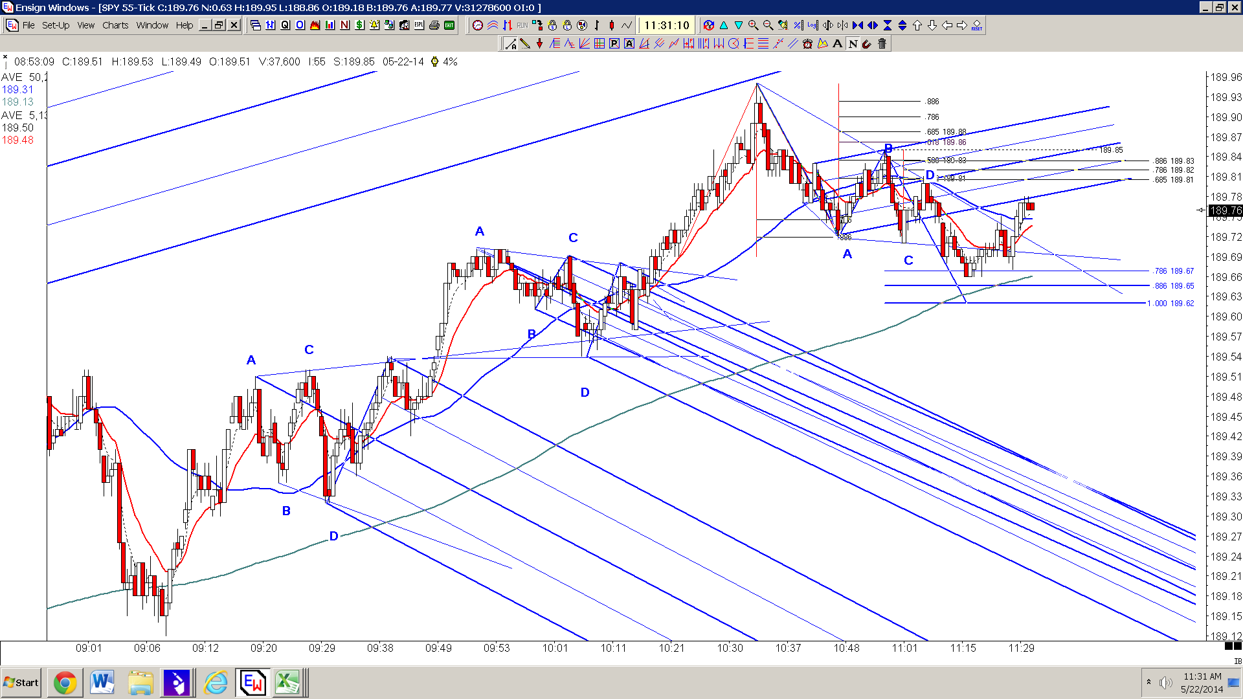Screen dimensions: 1243x699
Task: Open Excel from the taskbar
Action: (x=287, y=683)
